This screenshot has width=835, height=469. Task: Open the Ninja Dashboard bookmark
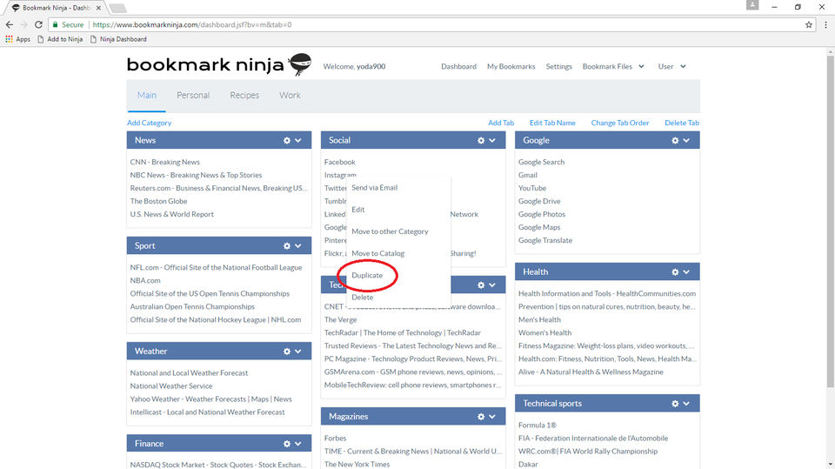pyautogui.click(x=118, y=39)
